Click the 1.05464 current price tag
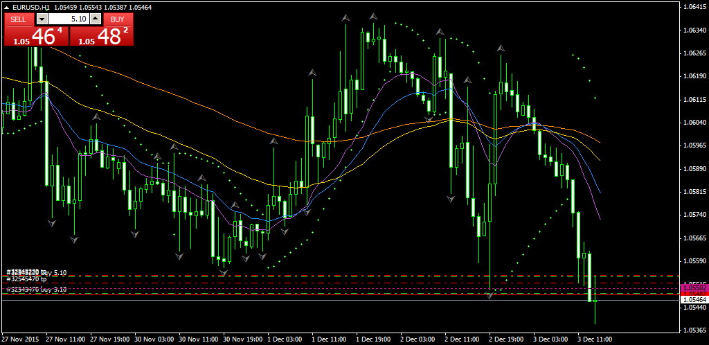This screenshot has height=345, width=709. (x=694, y=300)
